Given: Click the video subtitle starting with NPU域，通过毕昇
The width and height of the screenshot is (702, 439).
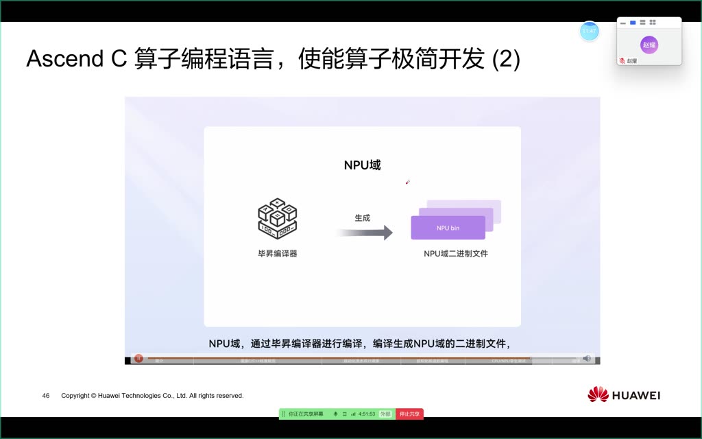Looking at the screenshot, I should tap(359, 344).
